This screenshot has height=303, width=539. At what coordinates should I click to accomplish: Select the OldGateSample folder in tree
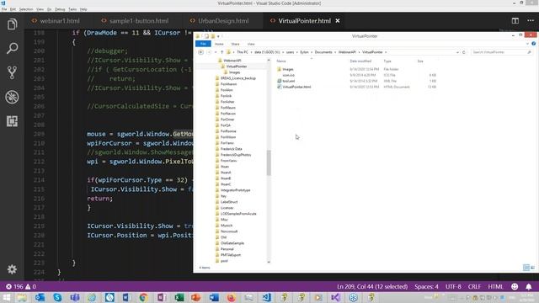point(232,243)
